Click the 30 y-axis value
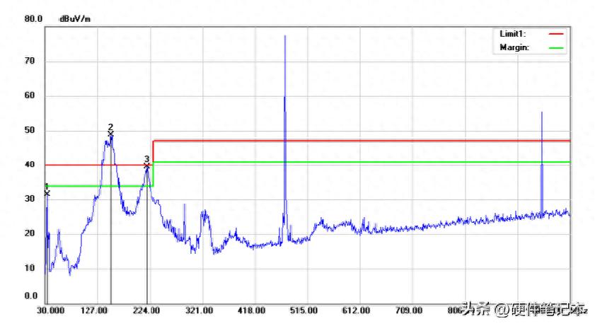Viewport: 595px width, 326px height. [x=30, y=199]
